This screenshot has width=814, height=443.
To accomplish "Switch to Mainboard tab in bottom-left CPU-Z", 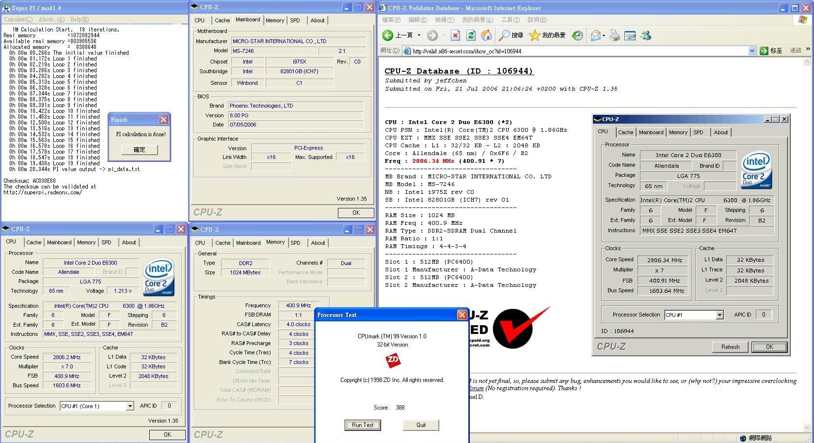I will [x=59, y=242].
